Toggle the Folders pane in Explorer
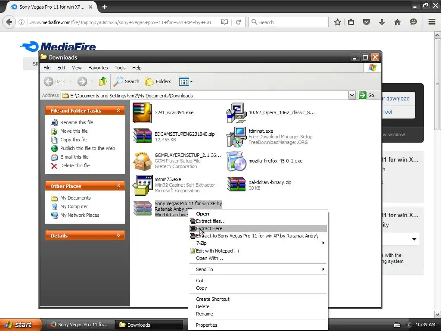Image resolution: width=441 pixels, height=331 pixels. (x=158, y=81)
